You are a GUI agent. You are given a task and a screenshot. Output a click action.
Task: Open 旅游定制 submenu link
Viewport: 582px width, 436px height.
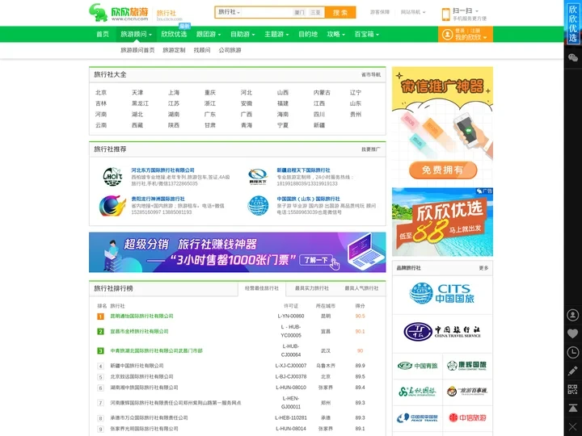(174, 50)
